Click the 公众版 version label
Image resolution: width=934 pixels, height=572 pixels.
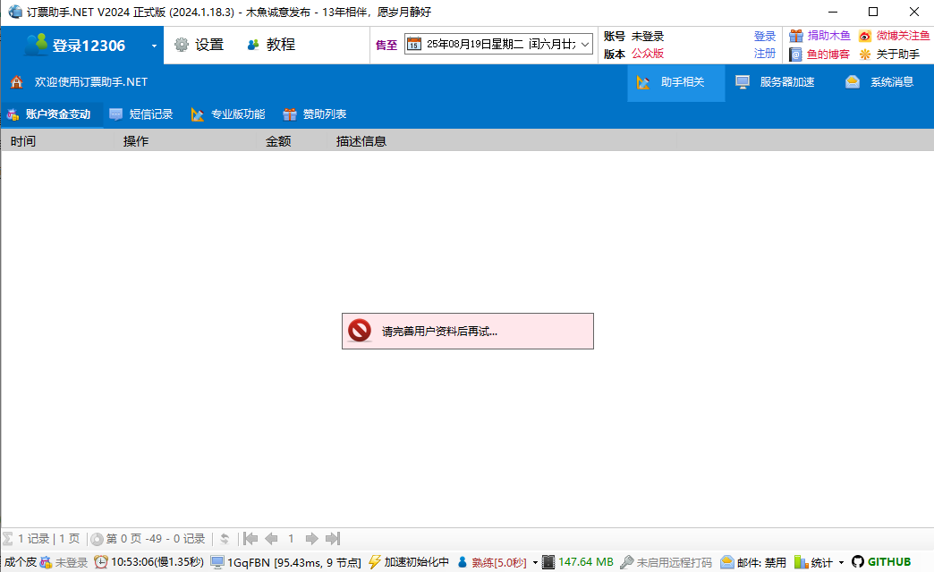(648, 54)
